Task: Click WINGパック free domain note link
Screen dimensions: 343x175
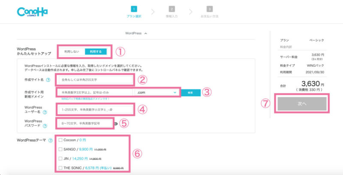Action: pos(85,99)
